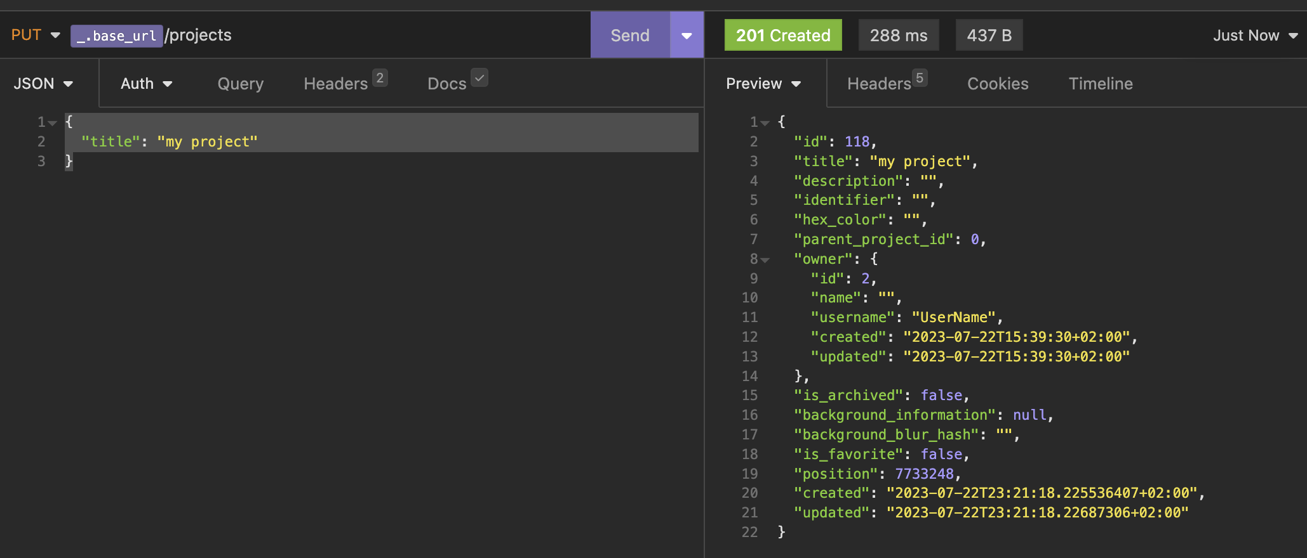Click the "is_archived" key in the response
1307x558 pixels.
849,396
